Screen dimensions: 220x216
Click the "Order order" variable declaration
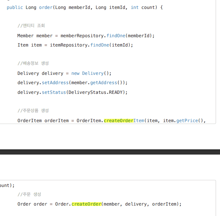tap(32, 204)
